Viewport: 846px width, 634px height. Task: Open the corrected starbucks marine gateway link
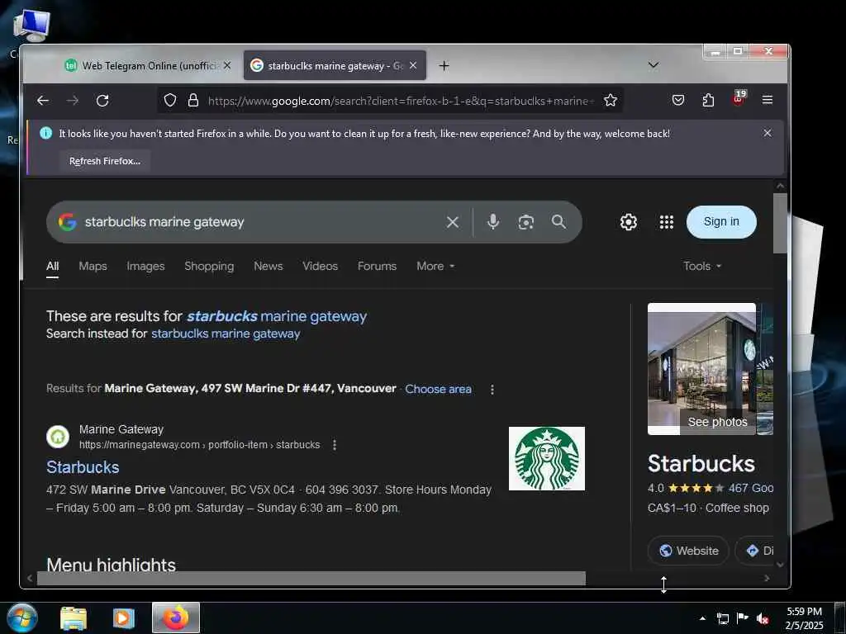276,316
